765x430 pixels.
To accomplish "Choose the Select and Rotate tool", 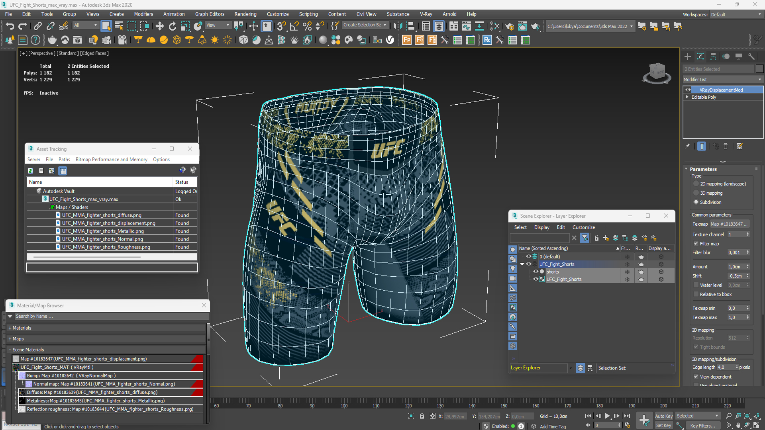I will click(x=173, y=26).
